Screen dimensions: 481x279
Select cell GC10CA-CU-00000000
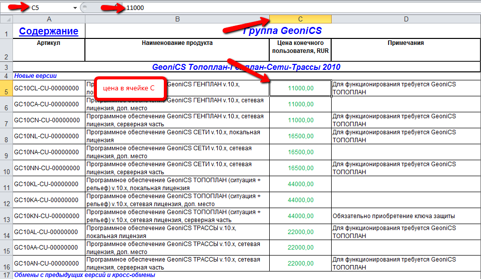pyautogui.click(x=49, y=104)
